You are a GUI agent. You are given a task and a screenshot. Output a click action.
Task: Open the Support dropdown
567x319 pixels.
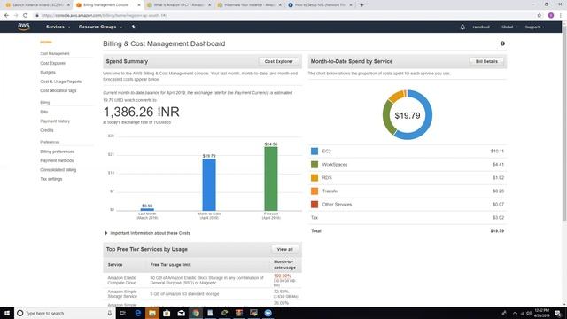click(x=535, y=27)
